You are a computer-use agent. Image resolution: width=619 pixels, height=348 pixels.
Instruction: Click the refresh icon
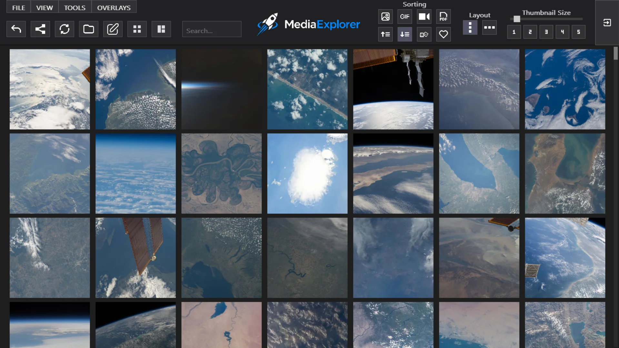click(65, 29)
